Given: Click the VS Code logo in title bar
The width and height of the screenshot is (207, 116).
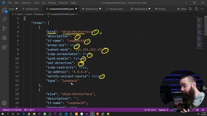Looking at the screenshot, I should pyautogui.click(x=3, y=3).
